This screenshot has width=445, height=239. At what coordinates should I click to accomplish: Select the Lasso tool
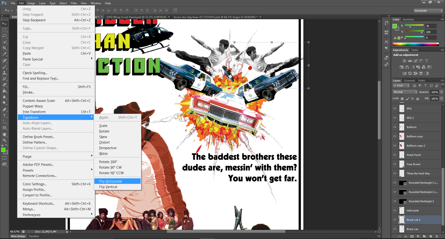point(4,36)
